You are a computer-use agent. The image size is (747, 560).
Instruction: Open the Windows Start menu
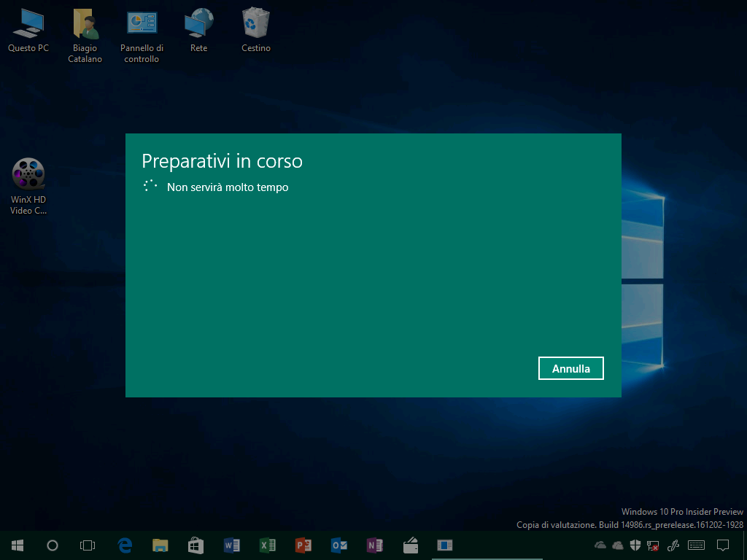click(x=18, y=545)
